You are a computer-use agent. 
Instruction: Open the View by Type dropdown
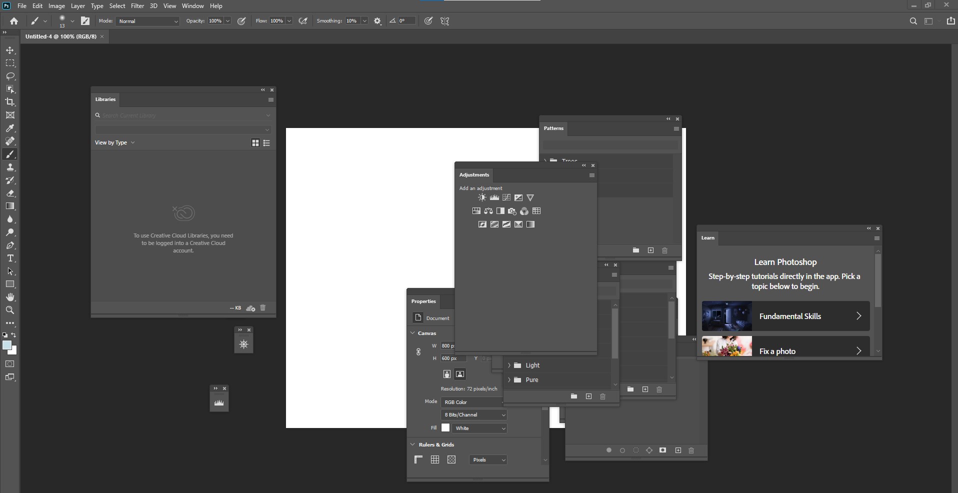(115, 142)
